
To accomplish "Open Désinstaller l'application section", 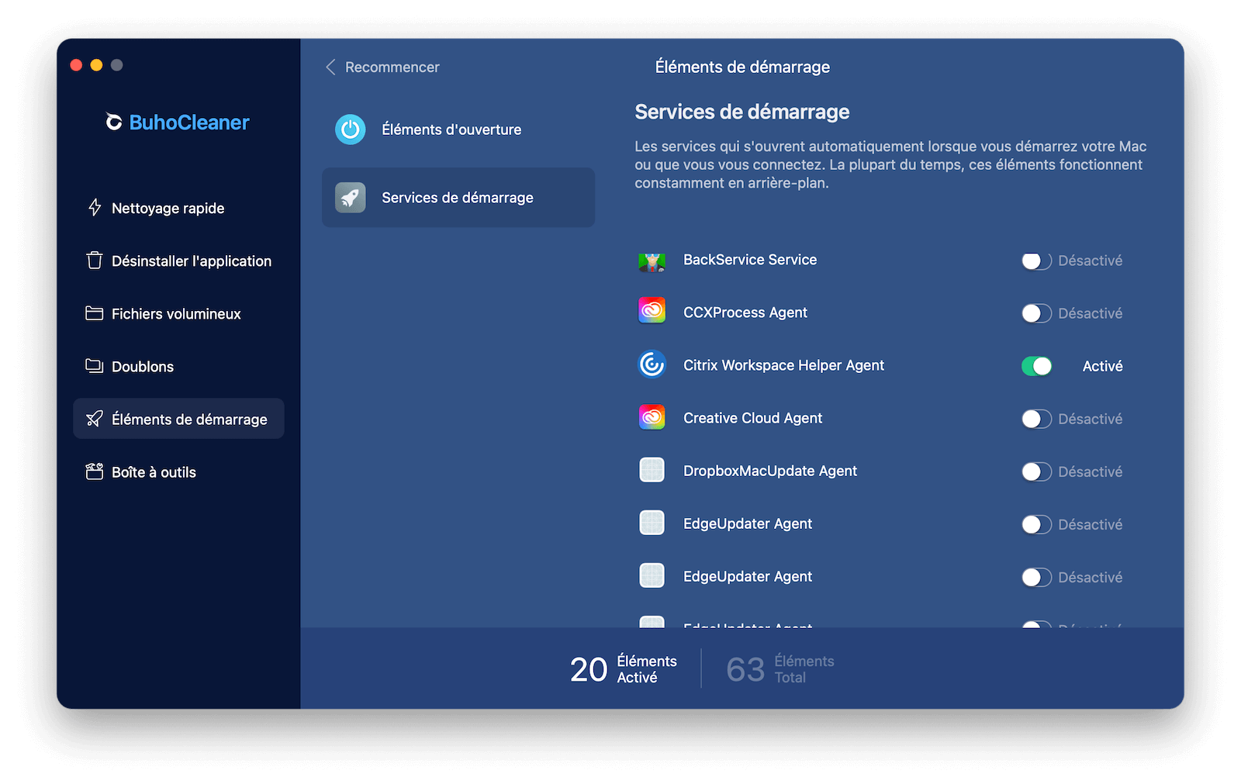I will pyautogui.click(x=178, y=261).
